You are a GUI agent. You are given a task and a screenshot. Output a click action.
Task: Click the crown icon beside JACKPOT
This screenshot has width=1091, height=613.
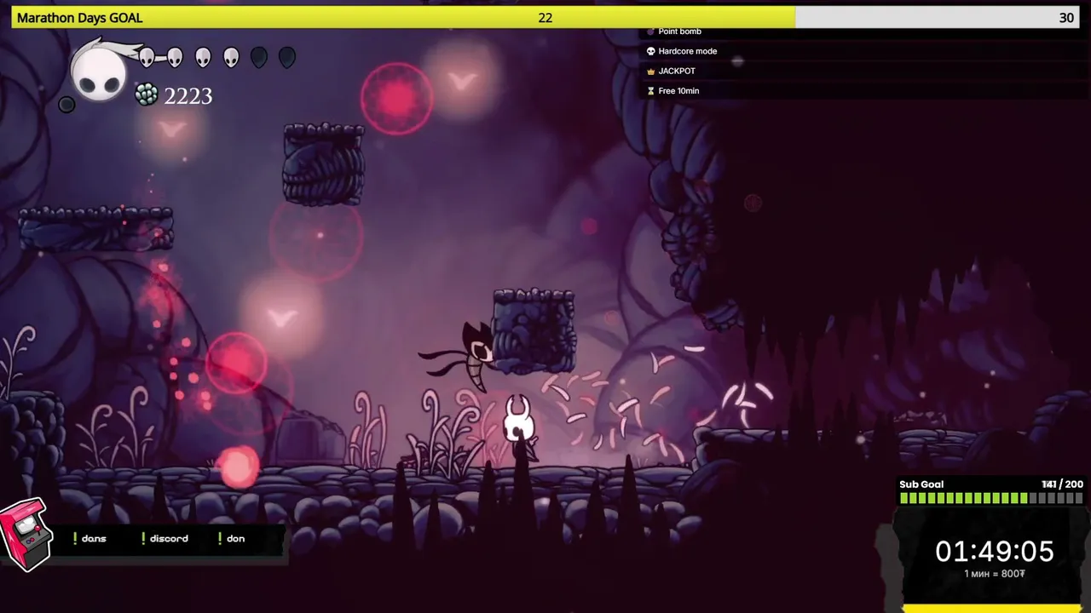coord(651,72)
